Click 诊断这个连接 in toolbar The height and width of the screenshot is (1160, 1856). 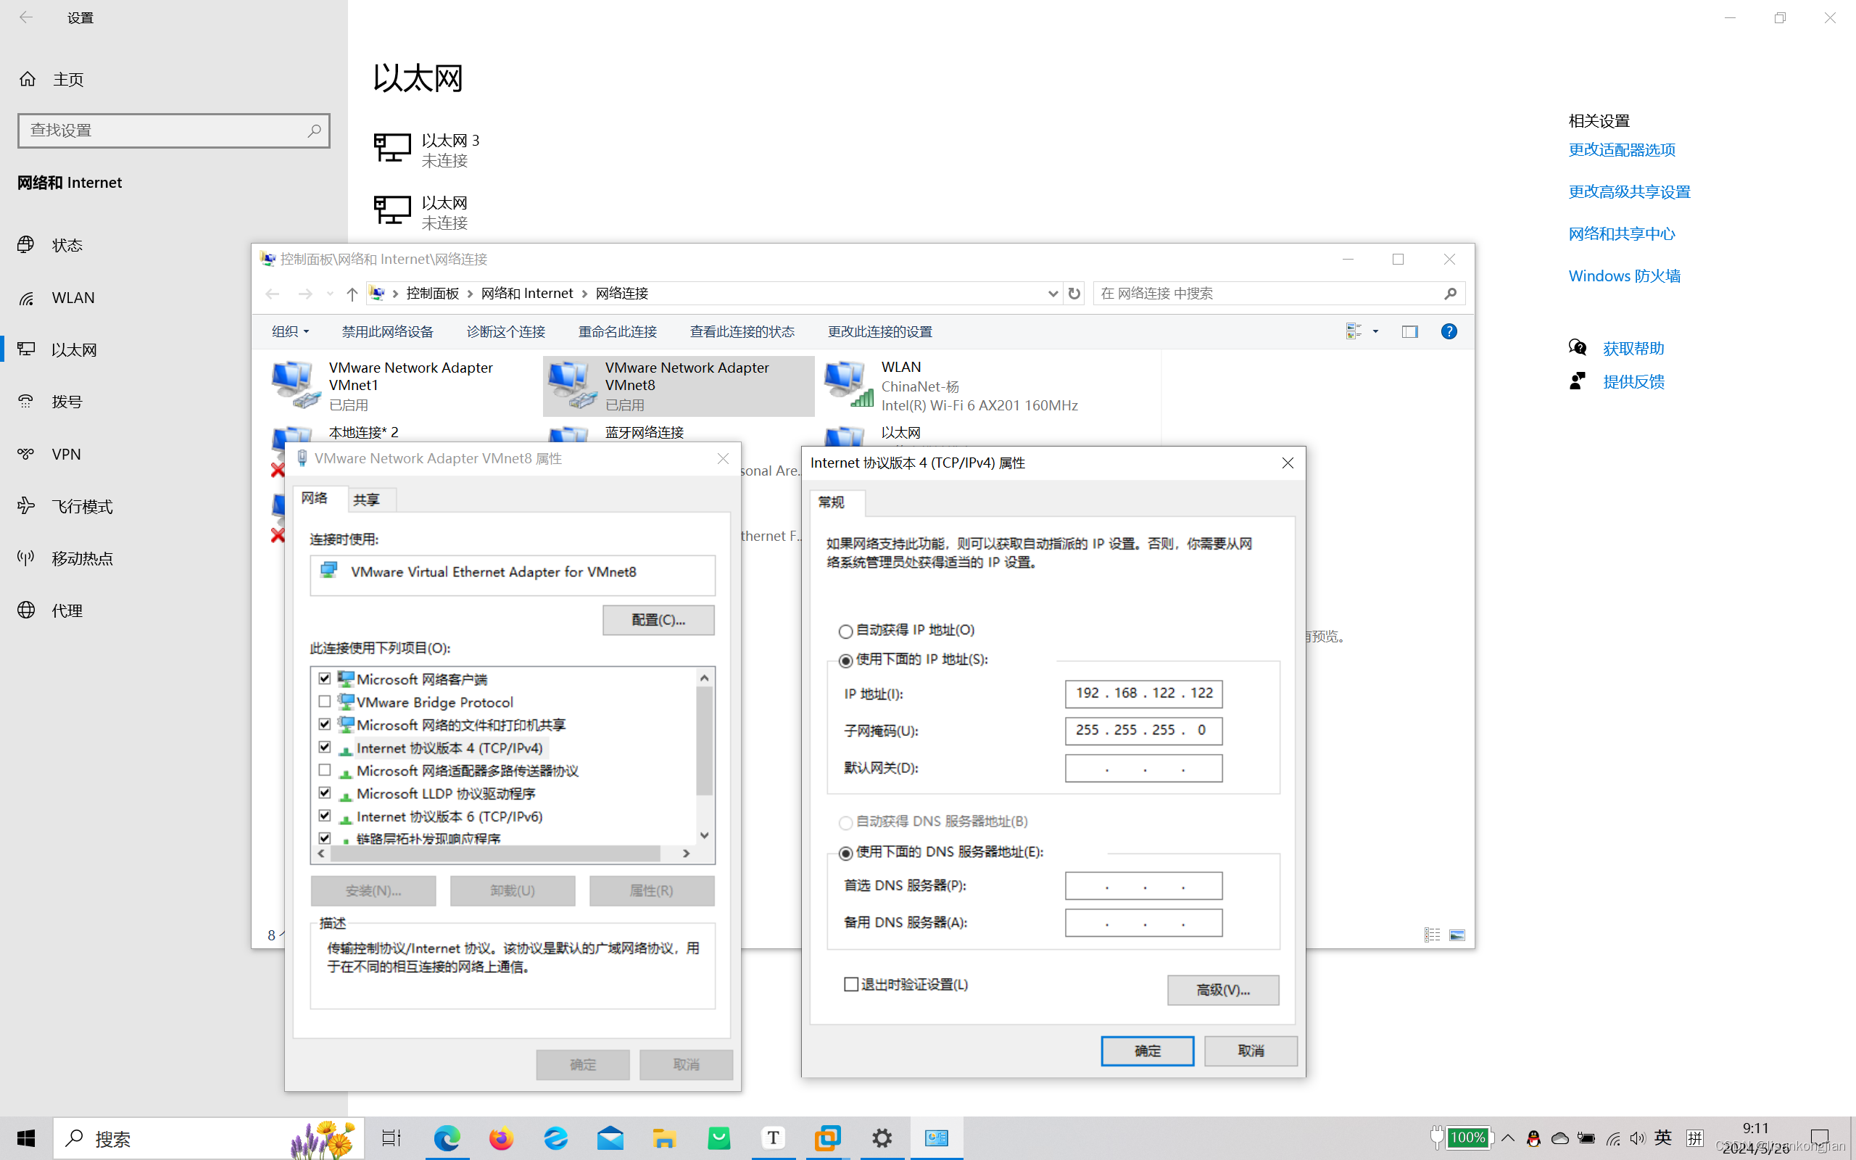(x=505, y=331)
